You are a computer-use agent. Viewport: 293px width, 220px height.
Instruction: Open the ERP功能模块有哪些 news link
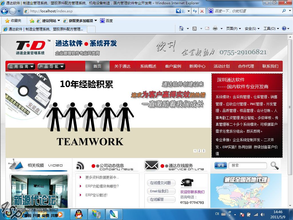[x=102, y=186]
